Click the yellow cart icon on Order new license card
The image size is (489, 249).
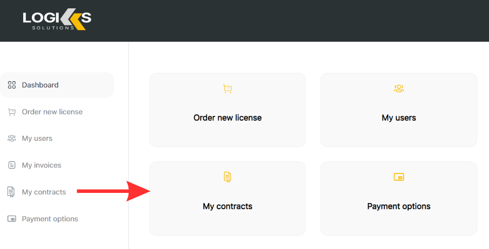(228, 89)
